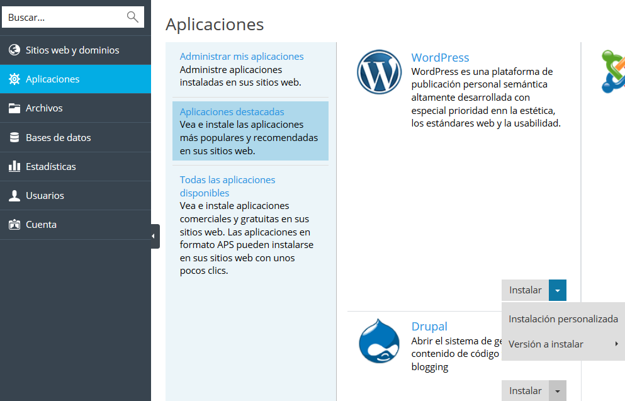Expand the Versión a instalar submenu
This screenshot has height=401, width=625.
tap(563, 344)
